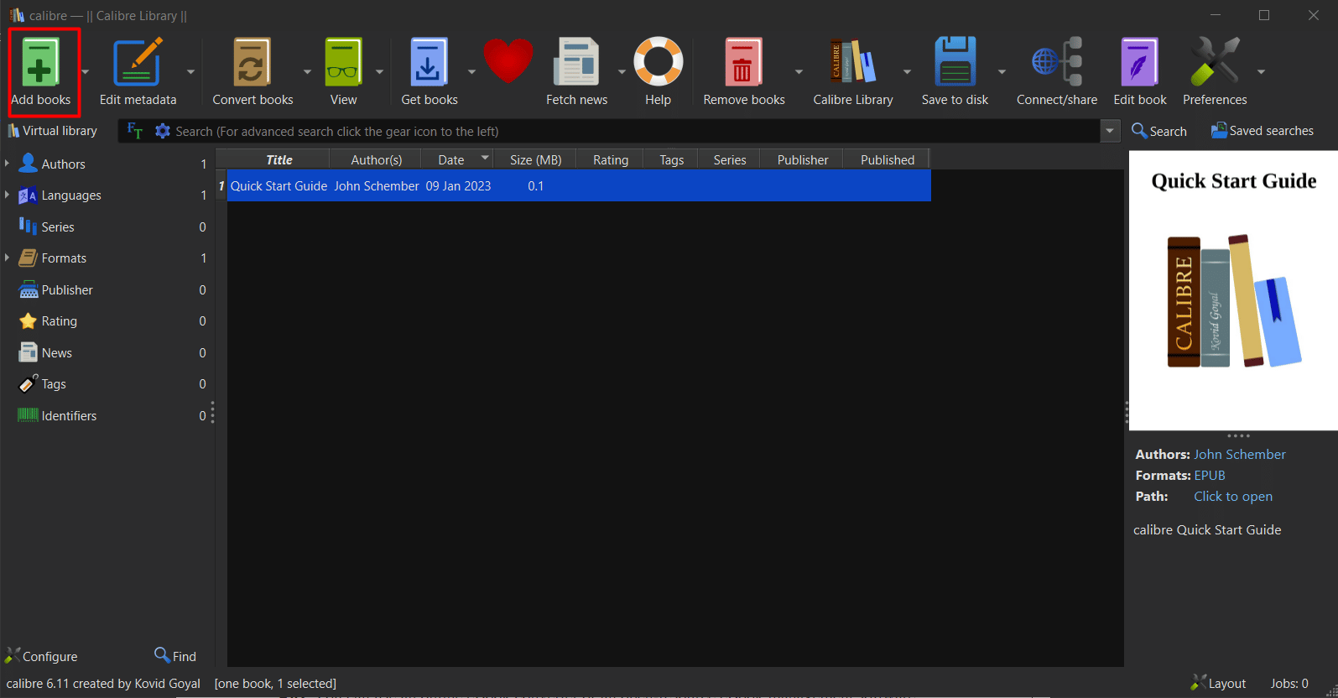Viewport: 1338px width, 698px height.
Task: Sort by Tags column header
Action: pos(671,159)
